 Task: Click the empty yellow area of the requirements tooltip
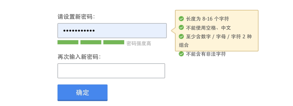pyautogui.click(x=224, y=46)
